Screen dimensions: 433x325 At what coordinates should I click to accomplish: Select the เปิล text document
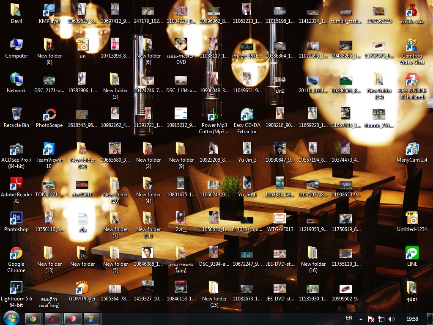[x=82, y=222]
